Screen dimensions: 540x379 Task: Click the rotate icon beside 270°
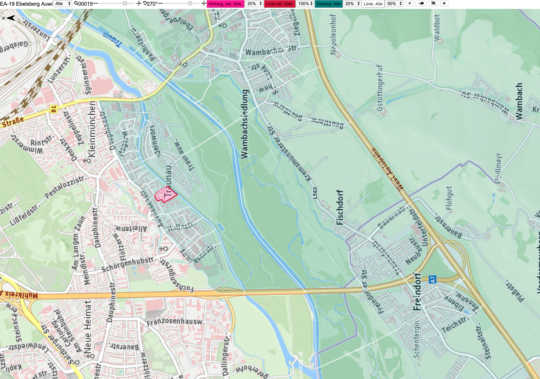click(x=145, y=4)
